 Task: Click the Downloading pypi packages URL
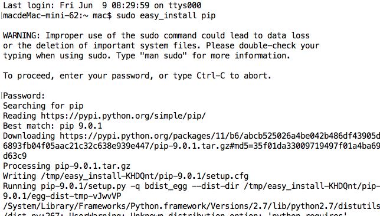pyautogui.click(x=220, y=136)
